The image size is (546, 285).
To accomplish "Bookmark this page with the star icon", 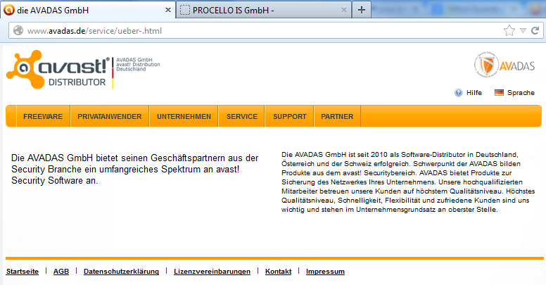I will coord(509,31).
